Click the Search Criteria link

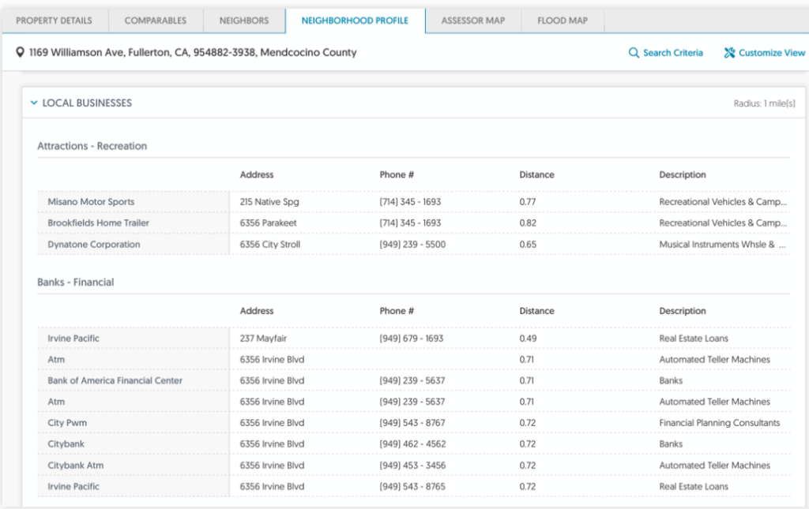(x=672, y=53)
